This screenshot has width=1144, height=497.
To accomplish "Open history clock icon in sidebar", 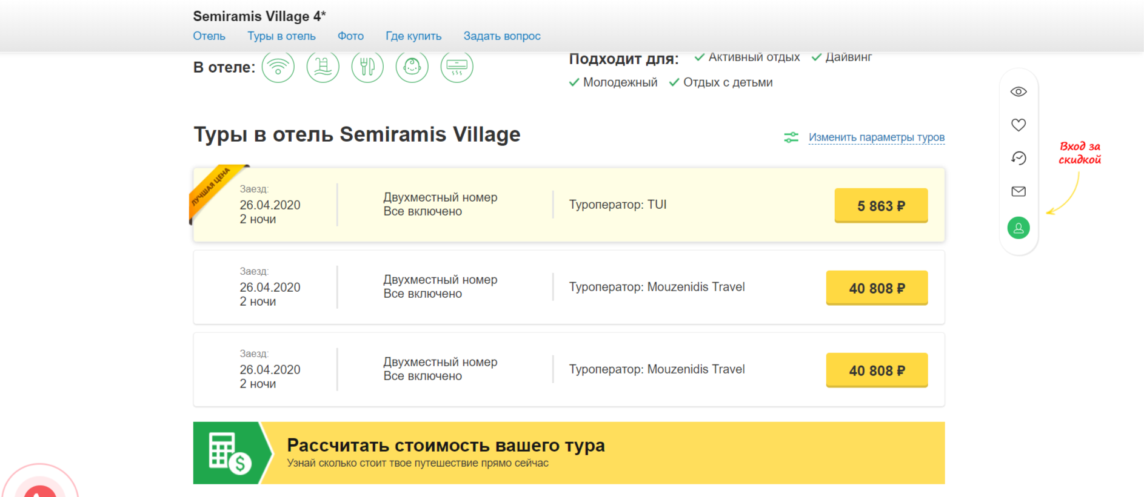I will tap(1019, 158).
